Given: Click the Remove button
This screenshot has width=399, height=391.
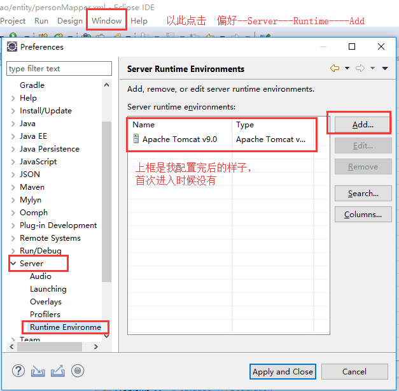Looking at the screenshot, I should 363,167.
